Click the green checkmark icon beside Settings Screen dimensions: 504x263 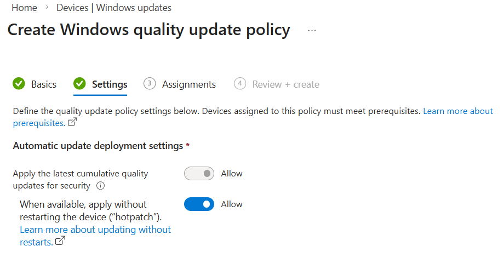coord(80,84)
